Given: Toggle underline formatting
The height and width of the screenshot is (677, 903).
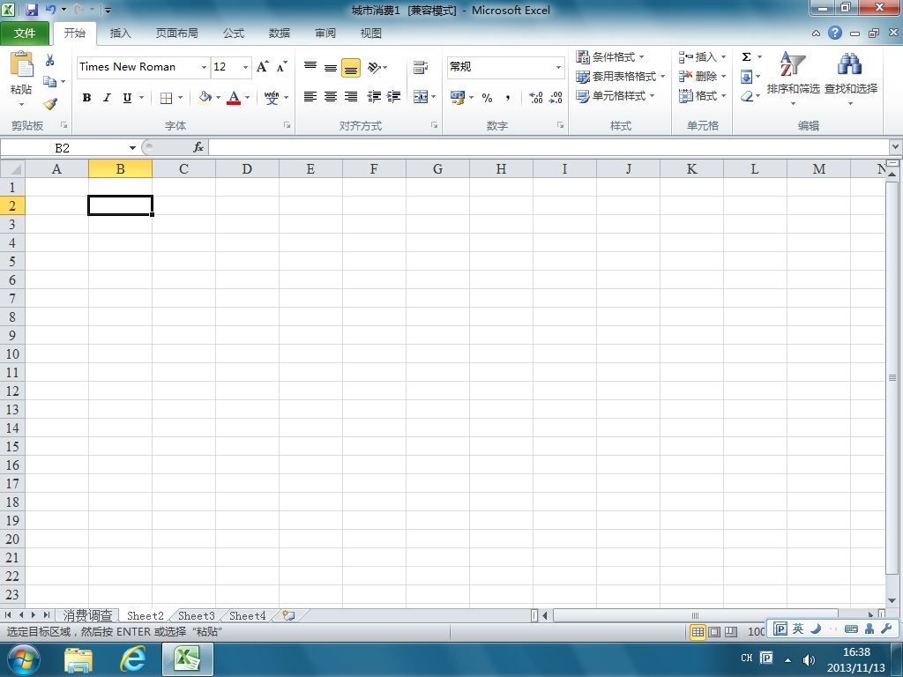Looking at the screenshot, I should click(127, 98).
